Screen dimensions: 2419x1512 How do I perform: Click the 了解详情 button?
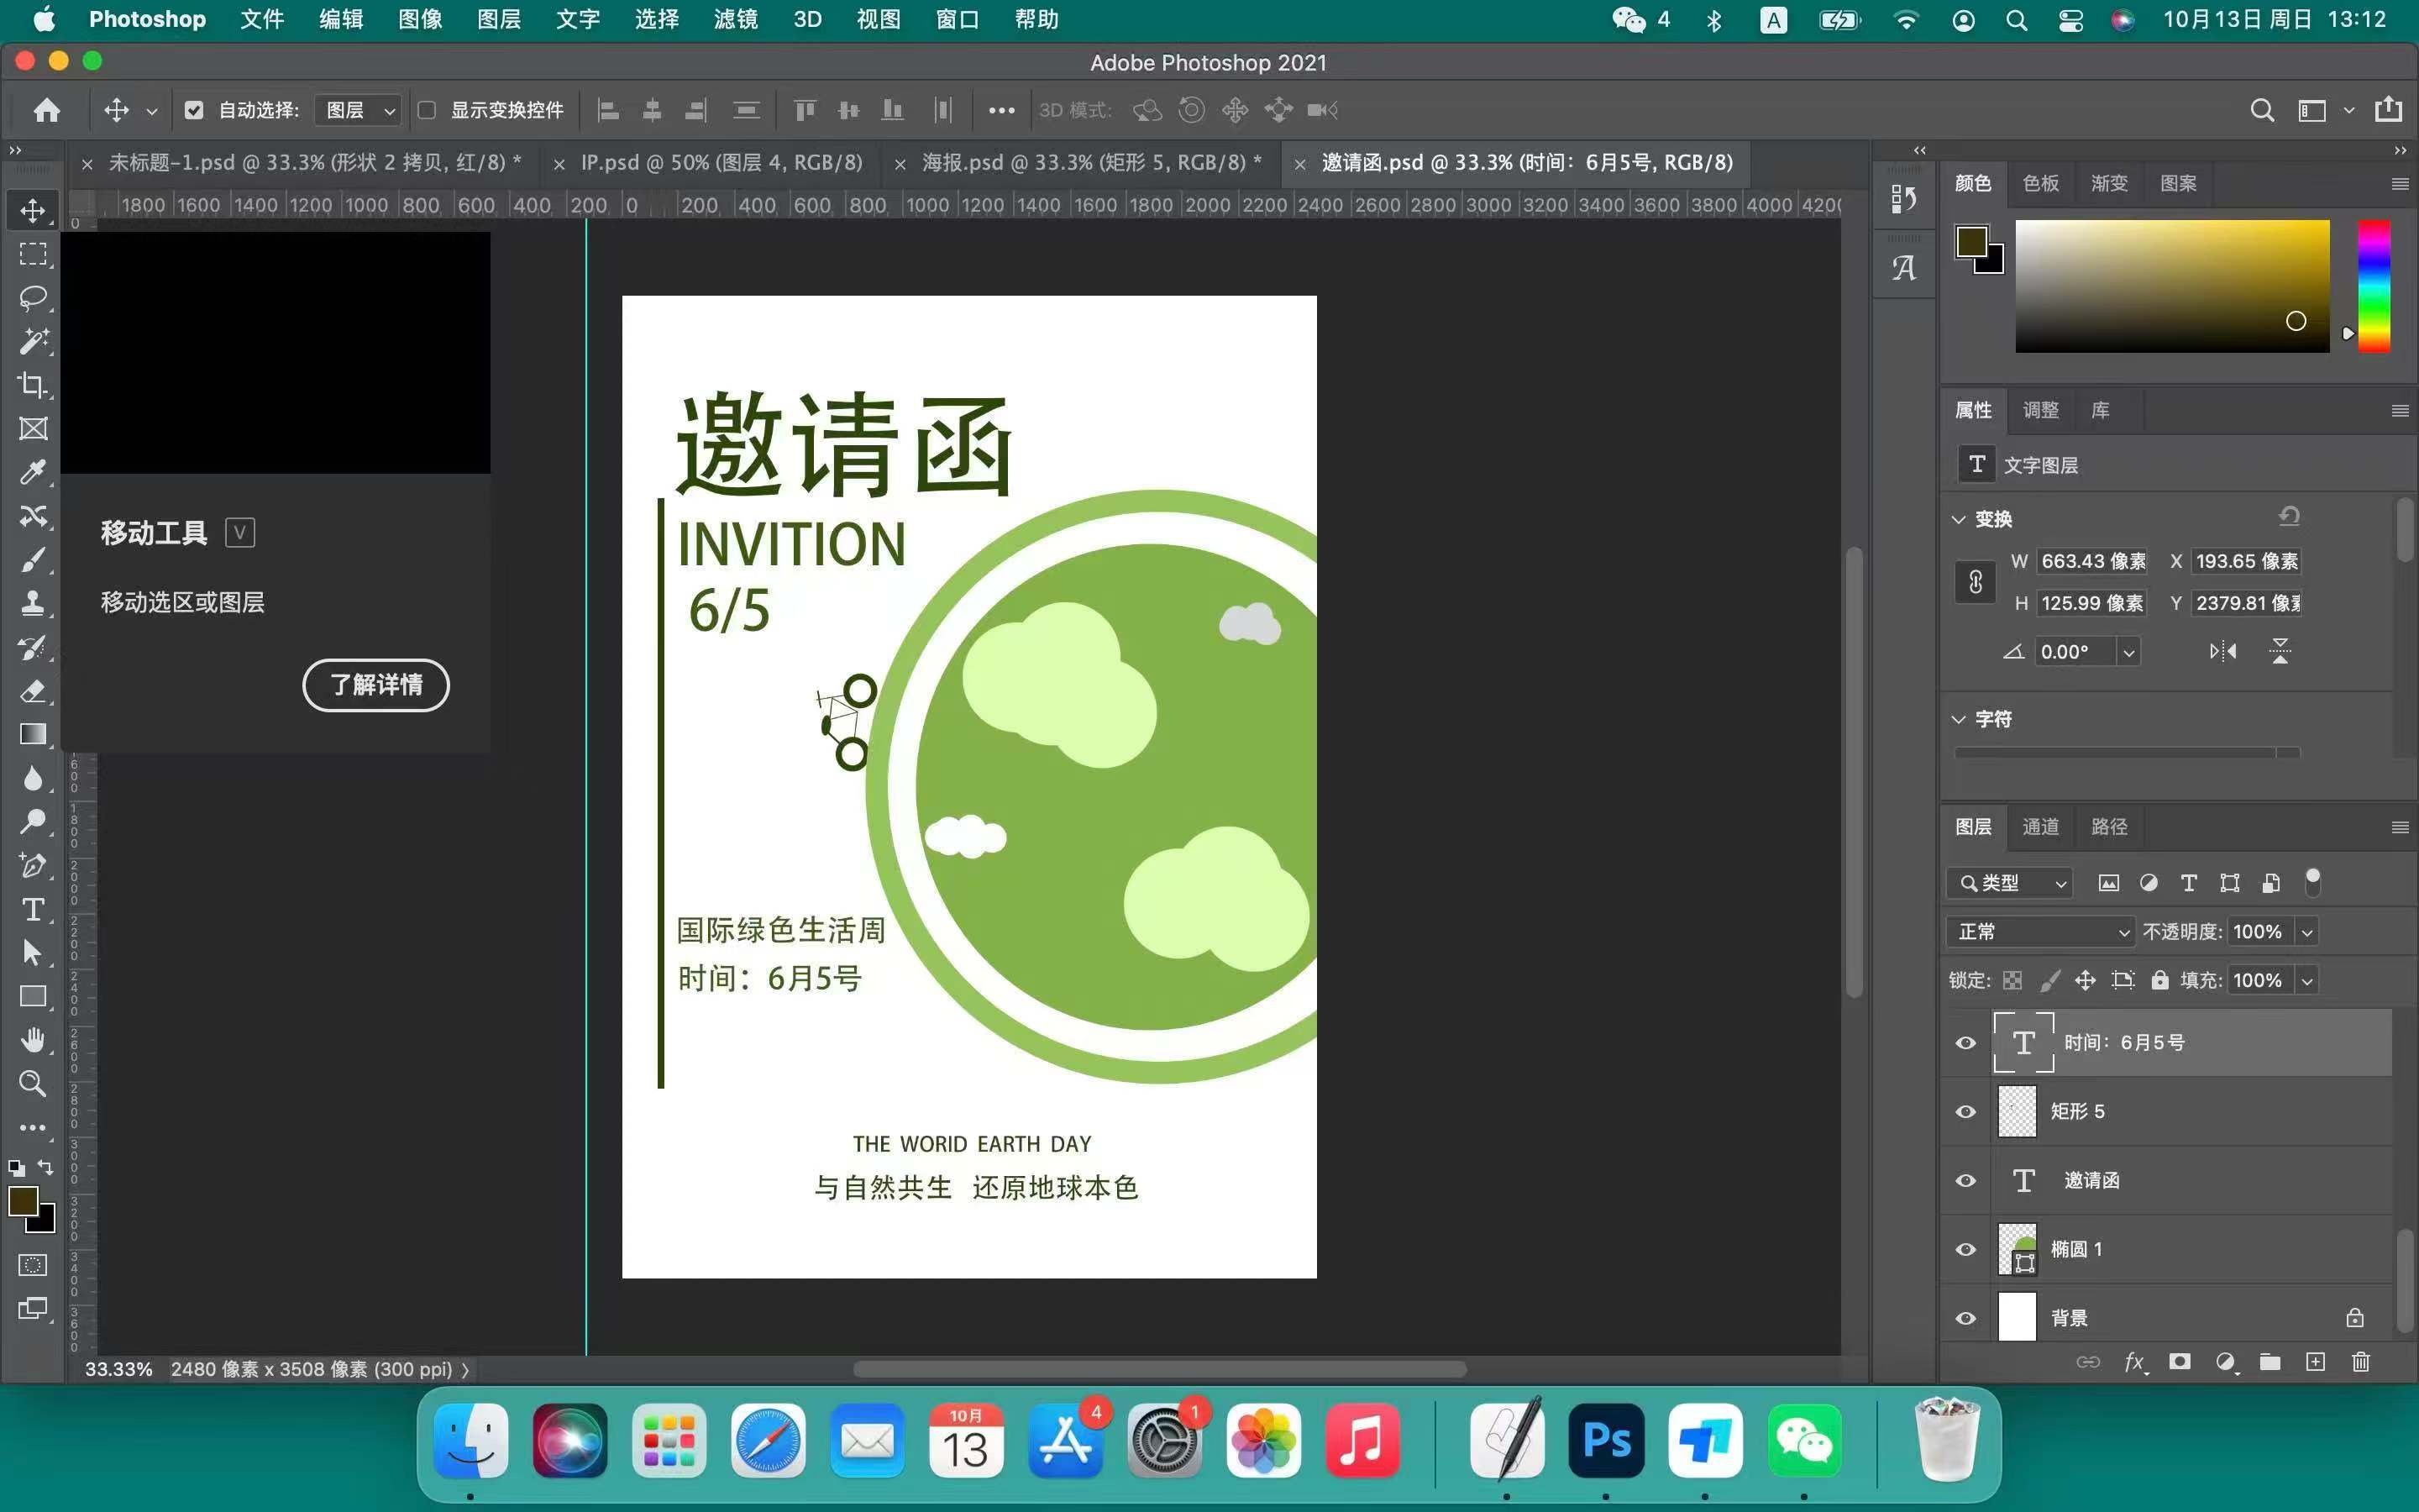pos(375,685)
